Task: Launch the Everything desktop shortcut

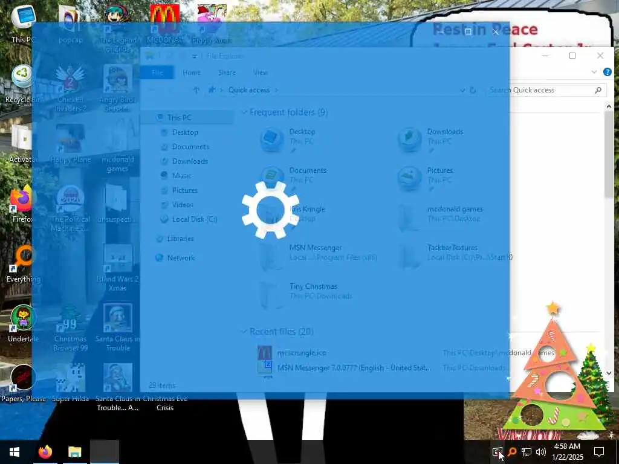Action: (23, 263)
